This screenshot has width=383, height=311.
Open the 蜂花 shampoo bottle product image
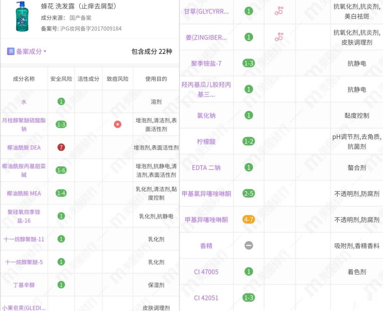(x=22, y=16)
